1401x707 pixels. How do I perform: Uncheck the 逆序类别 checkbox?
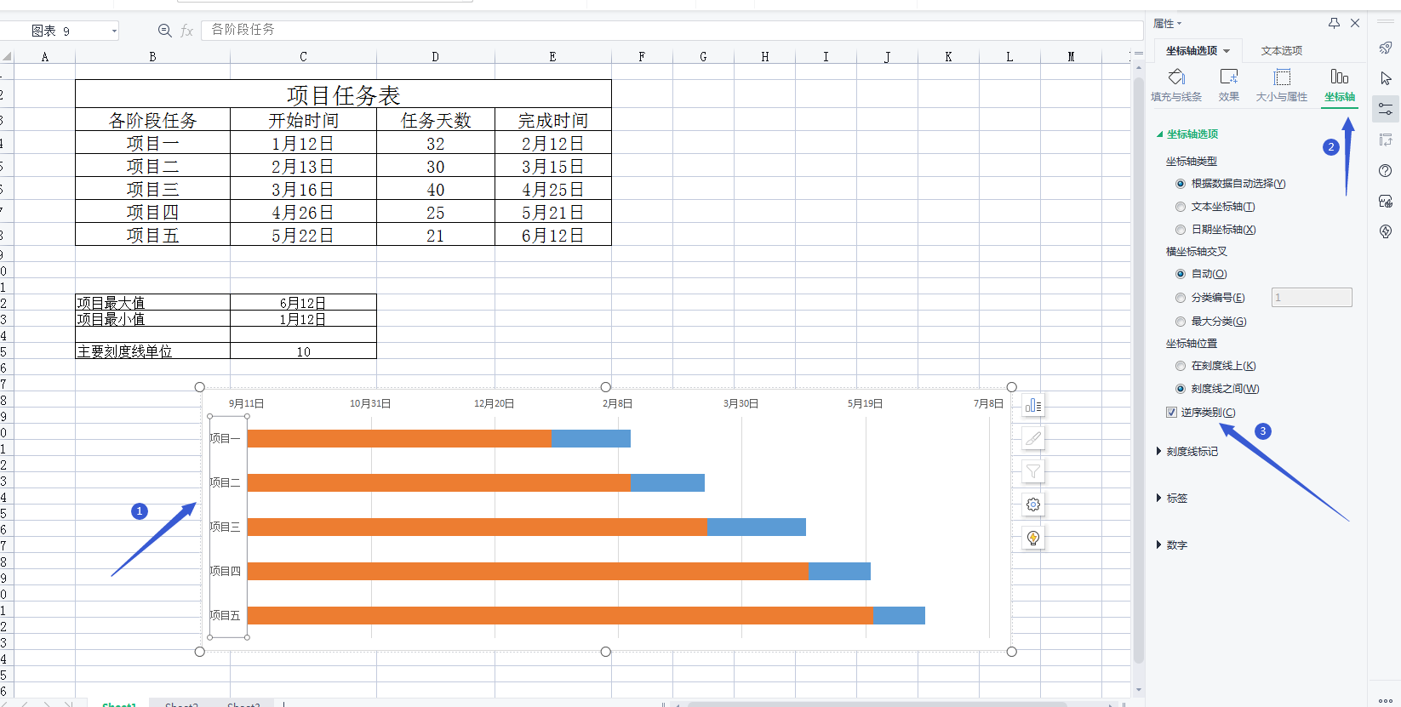tap(1172, 413)
